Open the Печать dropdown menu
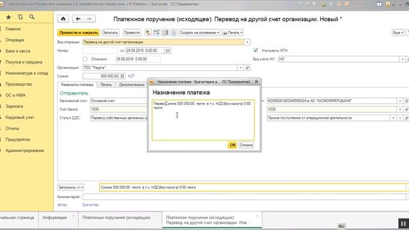409x230 pixels. (x=233, y=33)
